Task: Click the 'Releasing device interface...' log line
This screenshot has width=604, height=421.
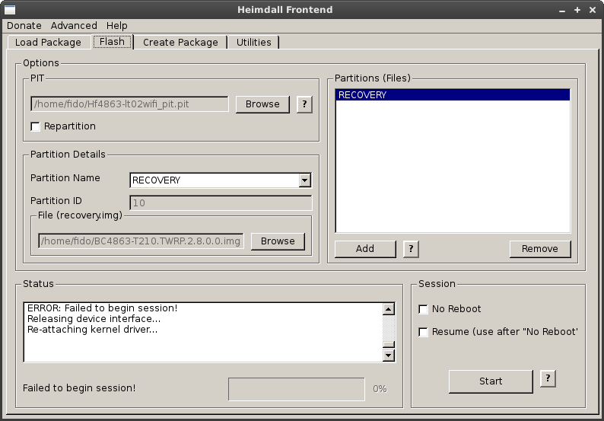Action: point(94,319)
